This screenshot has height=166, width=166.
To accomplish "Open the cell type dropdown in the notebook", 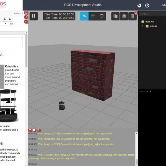I will [x=4, y=24].
